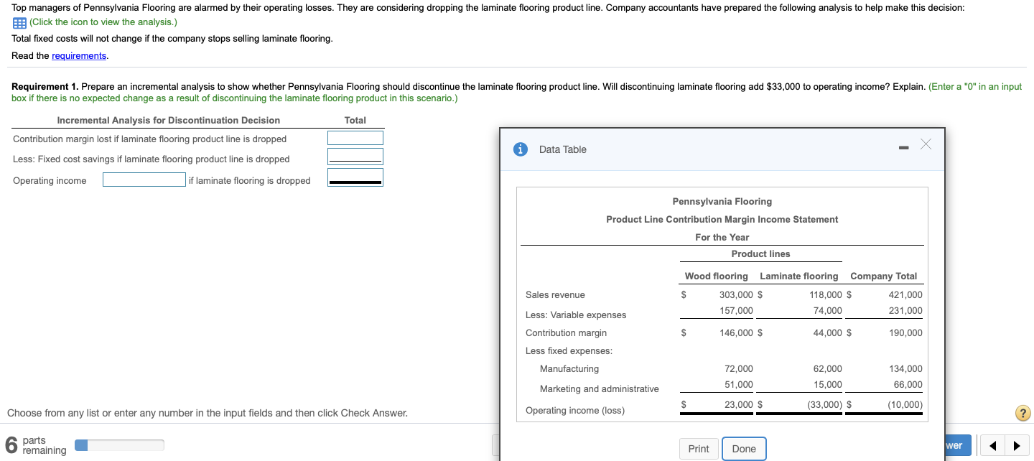
Task: Go to next question arrow
Action: click(1017, 446)
